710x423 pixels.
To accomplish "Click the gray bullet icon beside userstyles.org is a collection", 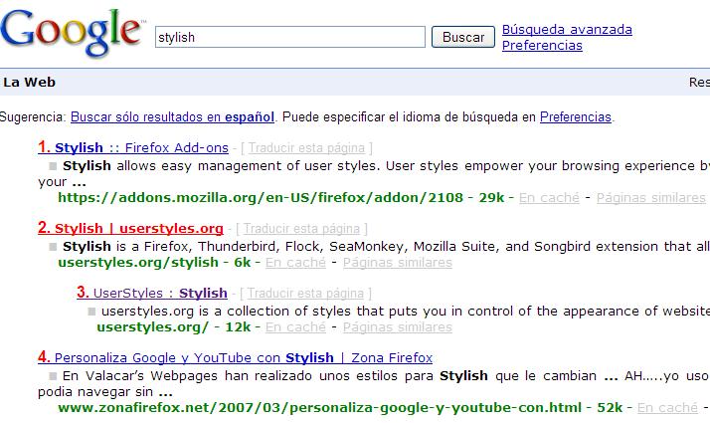I will [91, 312].
